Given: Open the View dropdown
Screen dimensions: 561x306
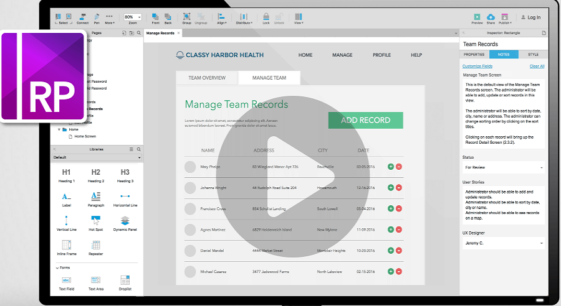Looking at the screenshot, I should 299,19.
